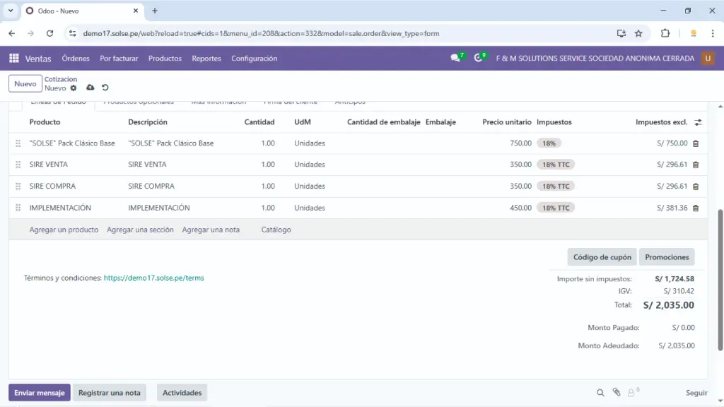This screenshot has height=407, width=724.
Task: Click the 18% TTC tax tag on SIRE COMPRA
Action: coord(556,187)
